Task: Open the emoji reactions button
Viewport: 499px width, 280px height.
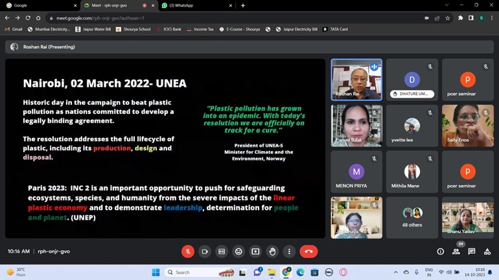Action: [238, 252]
